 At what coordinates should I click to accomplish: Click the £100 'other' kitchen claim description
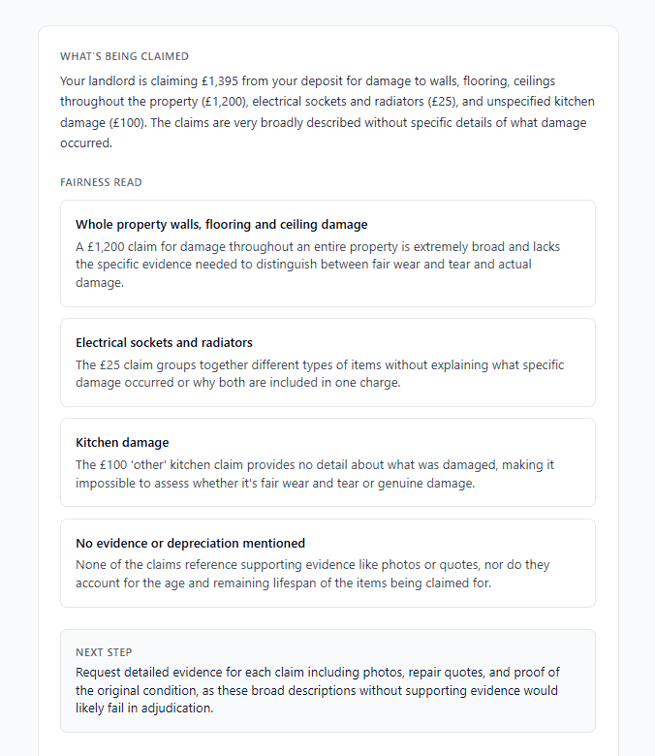[314, 474]
